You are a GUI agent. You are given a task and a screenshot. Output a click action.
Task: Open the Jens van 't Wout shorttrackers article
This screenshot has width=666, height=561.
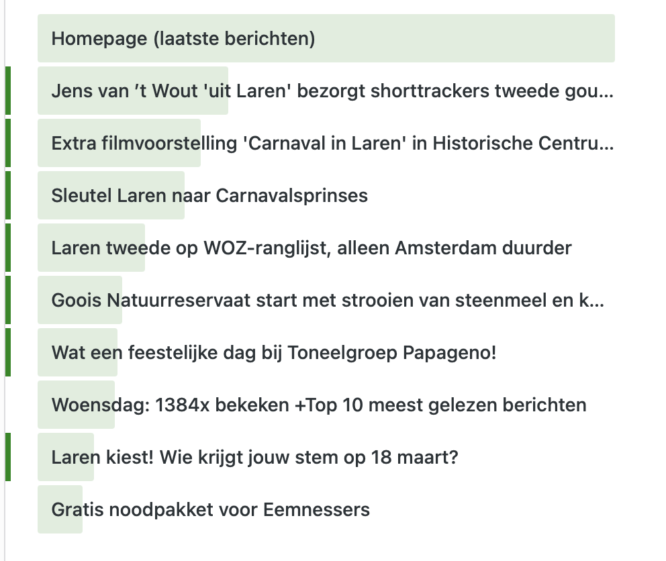click(x=332, y=91)
